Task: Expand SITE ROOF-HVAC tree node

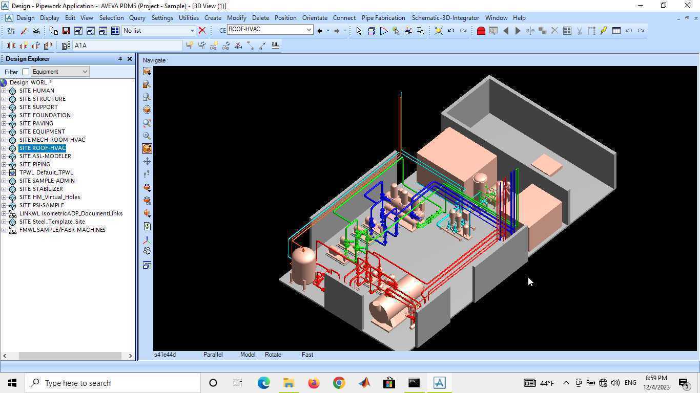Action: 4,148
